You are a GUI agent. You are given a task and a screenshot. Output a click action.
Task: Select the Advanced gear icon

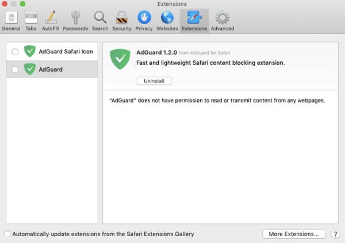tap(223, 21)
